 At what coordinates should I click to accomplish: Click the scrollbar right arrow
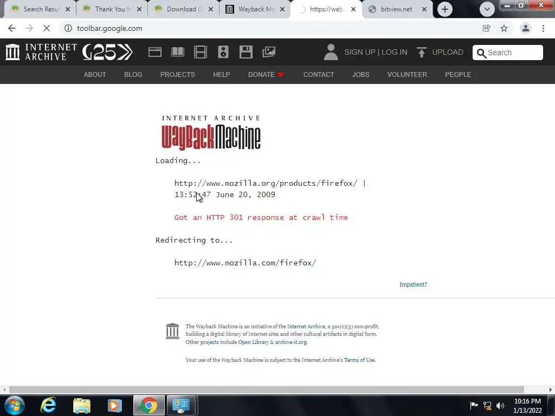pos(551,390)
